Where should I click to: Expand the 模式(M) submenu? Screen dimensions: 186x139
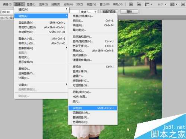41,10
